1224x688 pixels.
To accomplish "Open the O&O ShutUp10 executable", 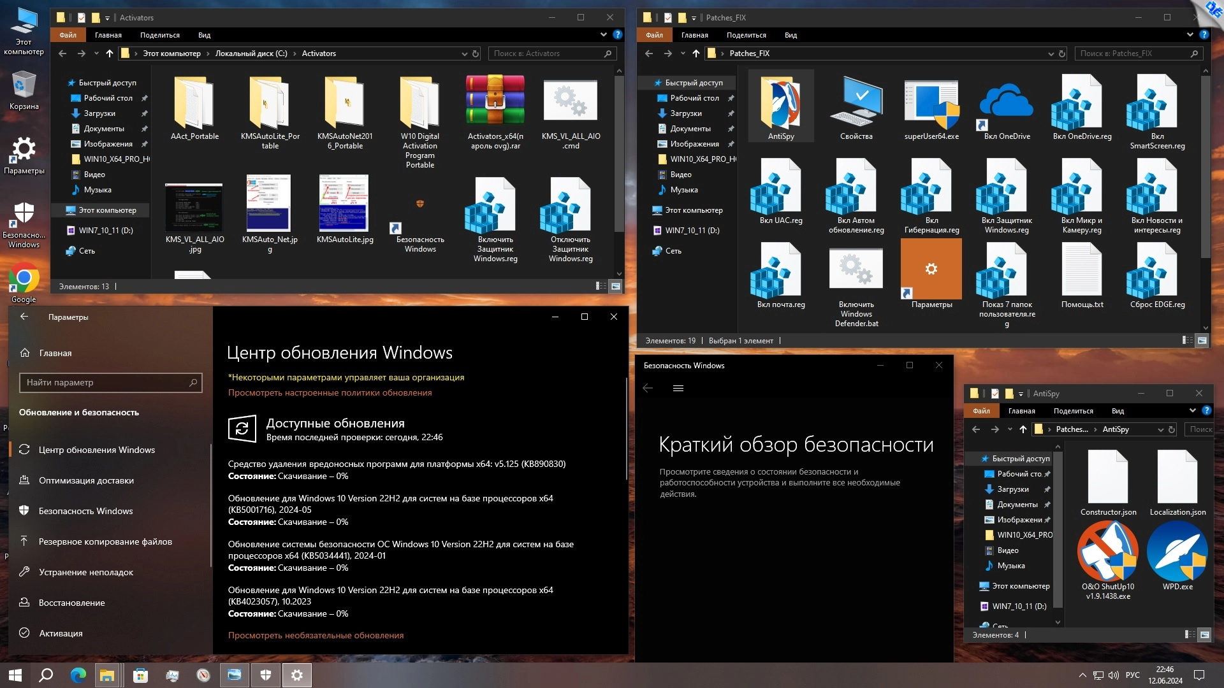I will [x=1108, y=552].
